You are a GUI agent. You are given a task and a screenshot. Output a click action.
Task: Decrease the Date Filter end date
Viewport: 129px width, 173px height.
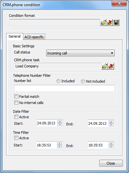pyautogui.click(x=111, y=125)
